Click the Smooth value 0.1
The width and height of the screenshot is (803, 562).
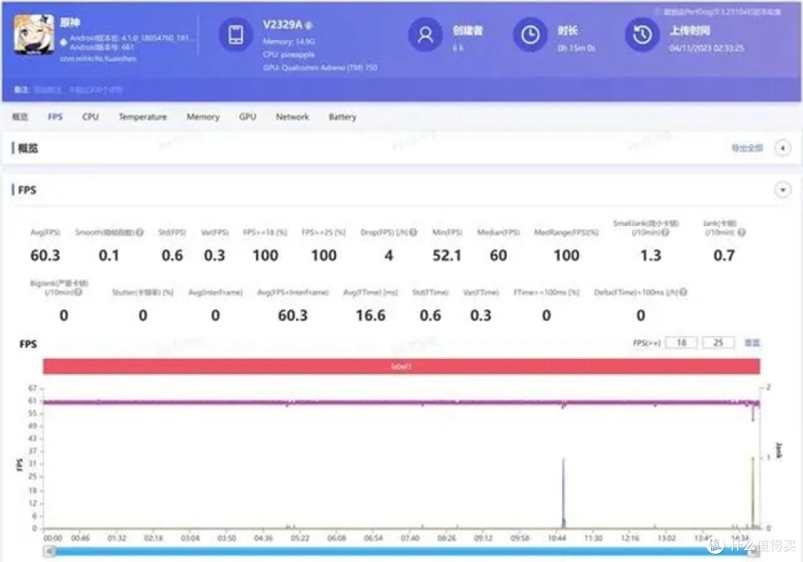click(109, 256)
